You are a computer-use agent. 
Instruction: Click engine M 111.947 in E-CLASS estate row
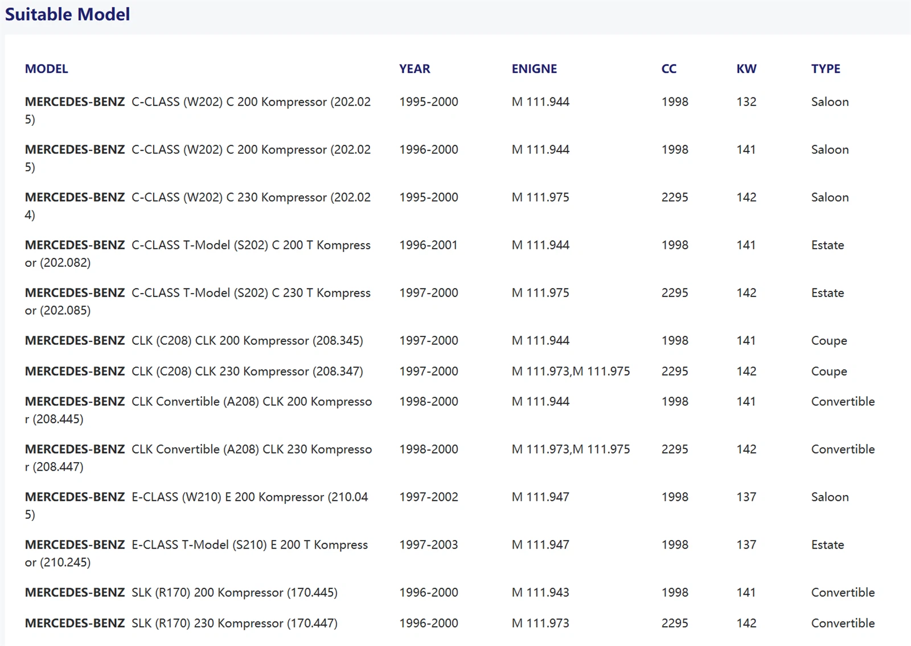click(540, 545)
